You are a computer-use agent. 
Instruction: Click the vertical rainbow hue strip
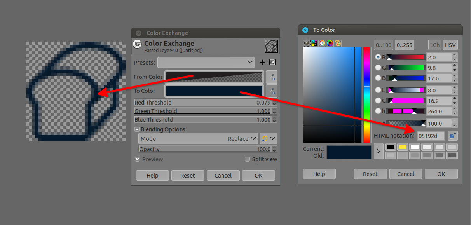coord(367,95)
